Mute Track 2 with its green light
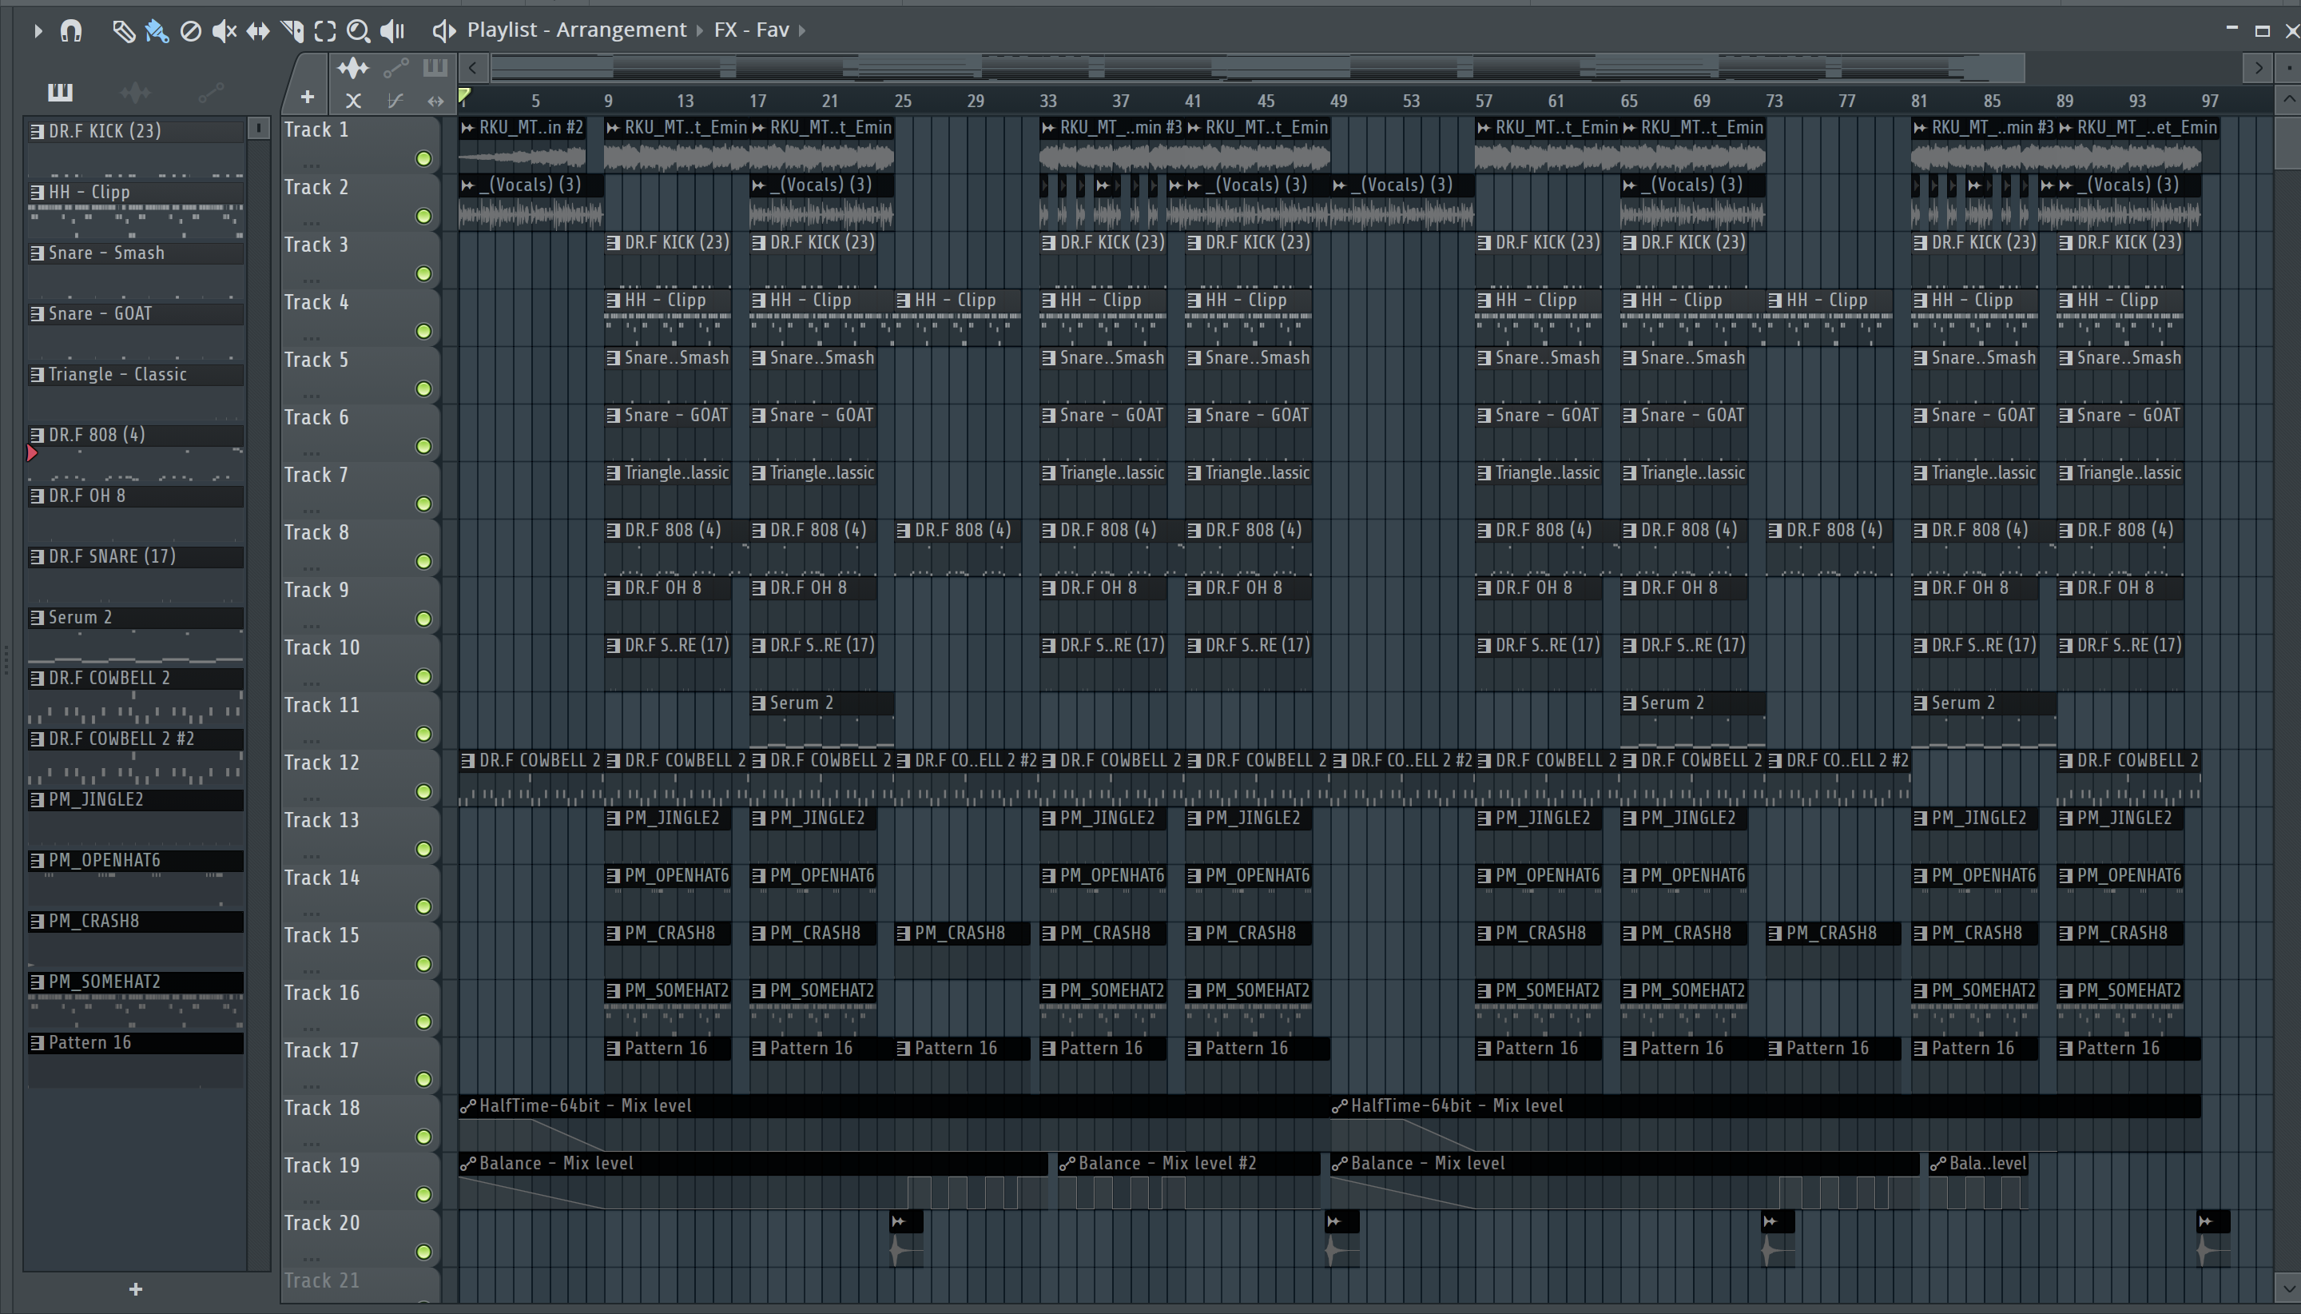 424,217
